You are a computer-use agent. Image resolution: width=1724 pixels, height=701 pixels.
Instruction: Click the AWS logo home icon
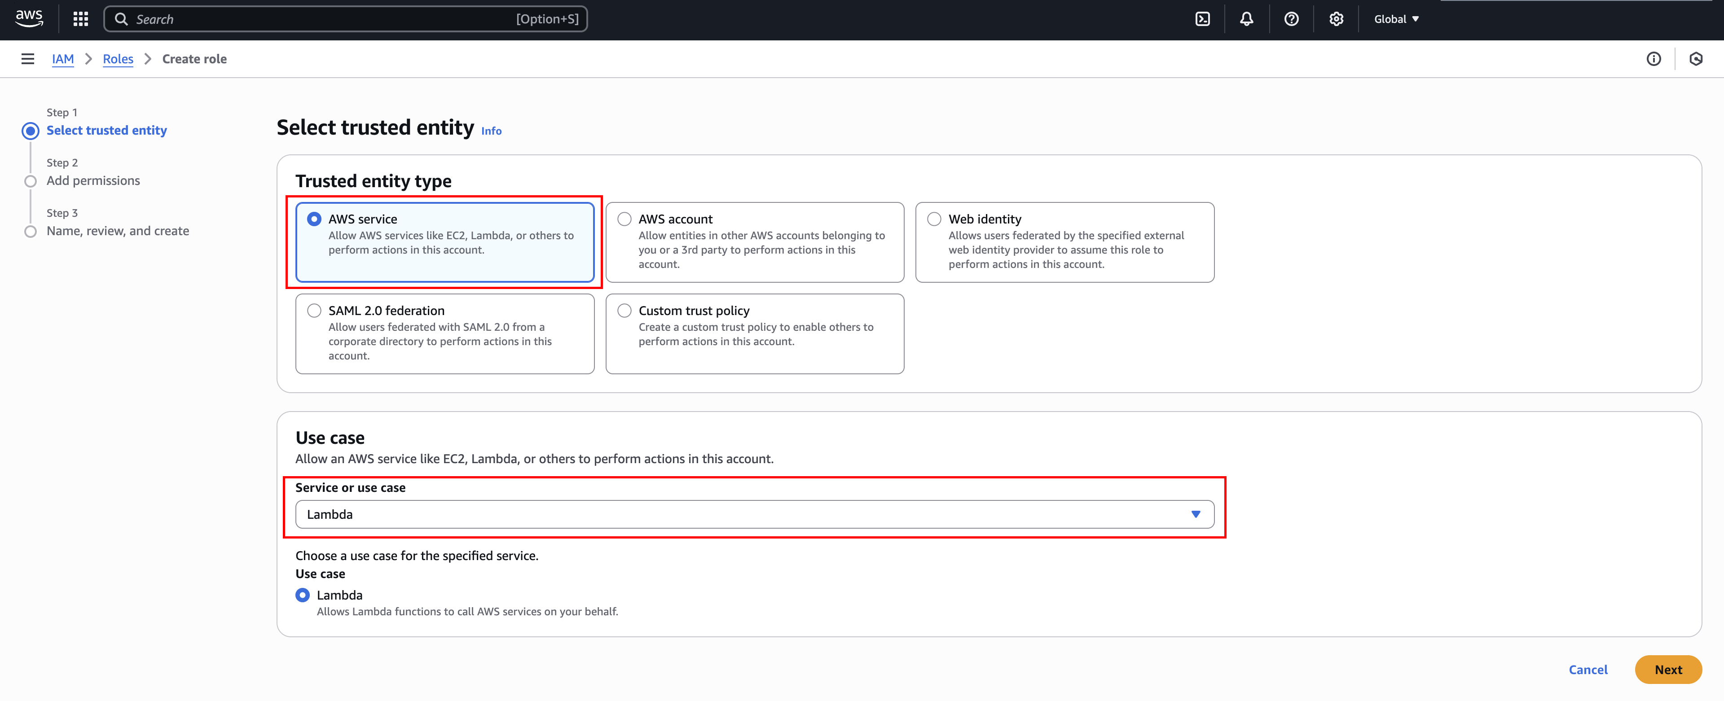[x=29, y=18]
